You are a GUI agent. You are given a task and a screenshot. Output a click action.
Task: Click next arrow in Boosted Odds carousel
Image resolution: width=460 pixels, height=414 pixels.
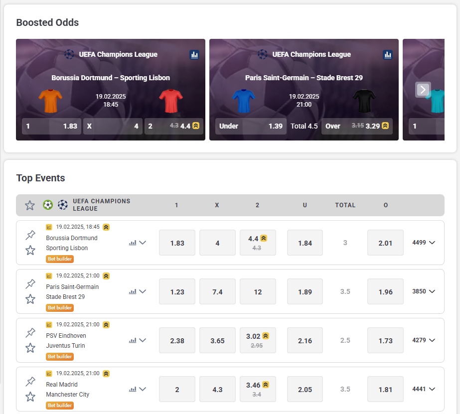423,90
